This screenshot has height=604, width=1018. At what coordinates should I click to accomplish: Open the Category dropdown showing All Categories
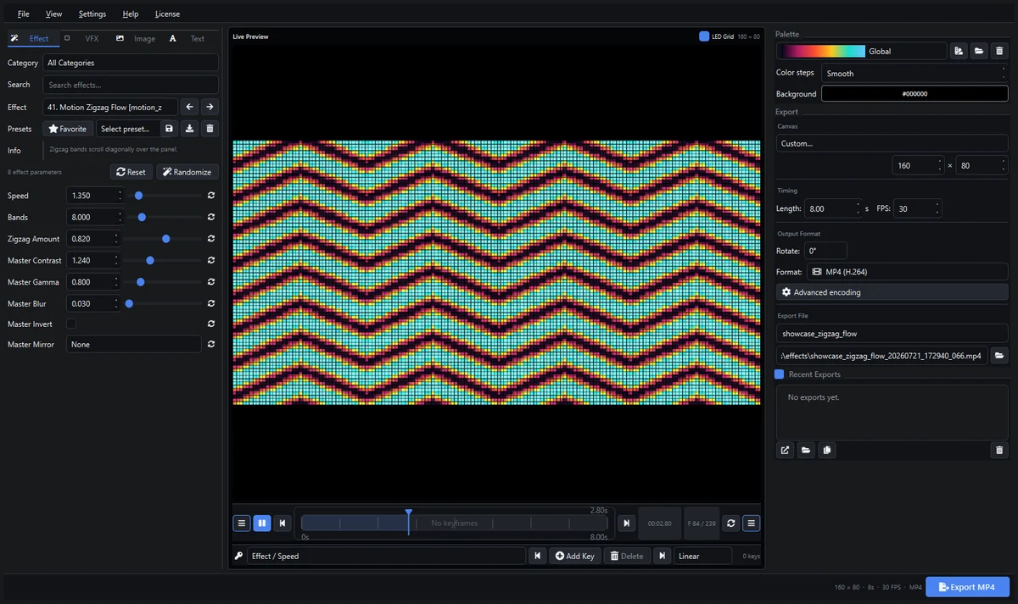point(131,63)
